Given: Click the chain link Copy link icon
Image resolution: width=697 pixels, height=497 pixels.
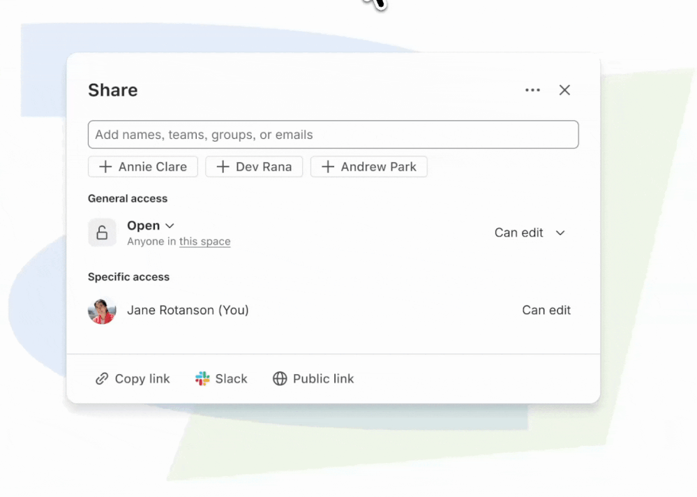Looking at the screenshot, I should click(102, 379).
